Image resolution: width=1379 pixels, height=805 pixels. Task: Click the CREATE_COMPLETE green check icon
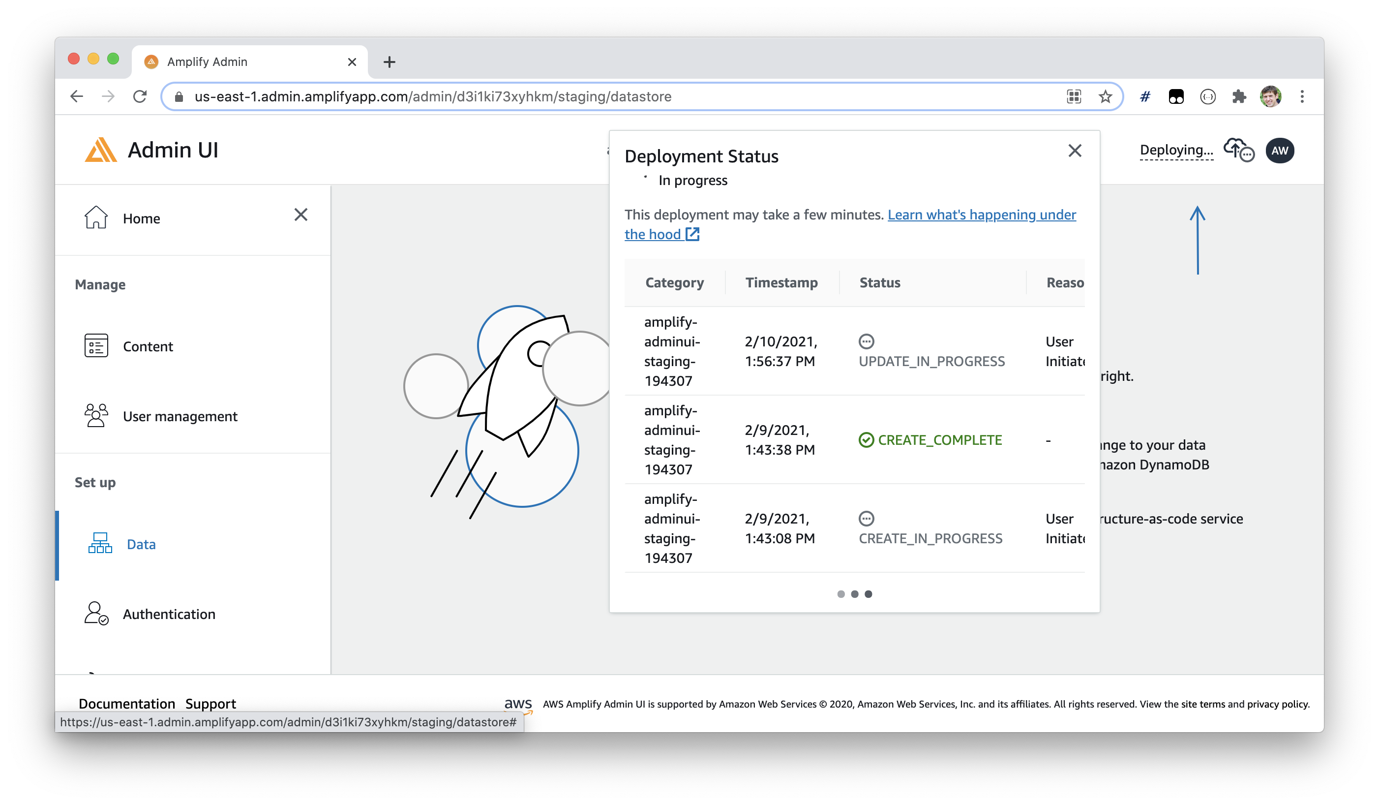[866, 440]
